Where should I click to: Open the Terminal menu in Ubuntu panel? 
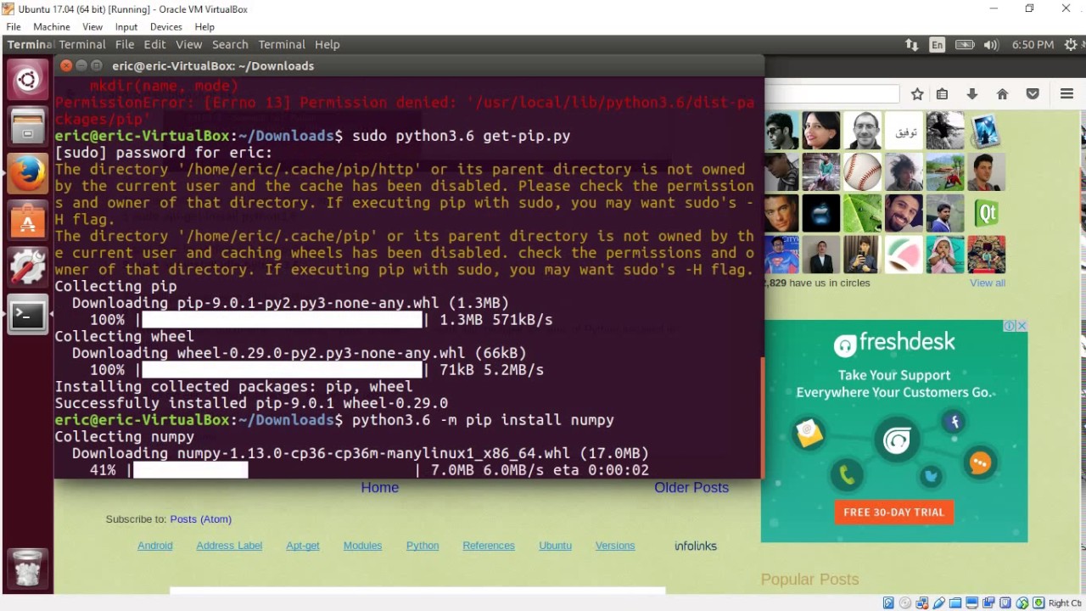[282, 45]
